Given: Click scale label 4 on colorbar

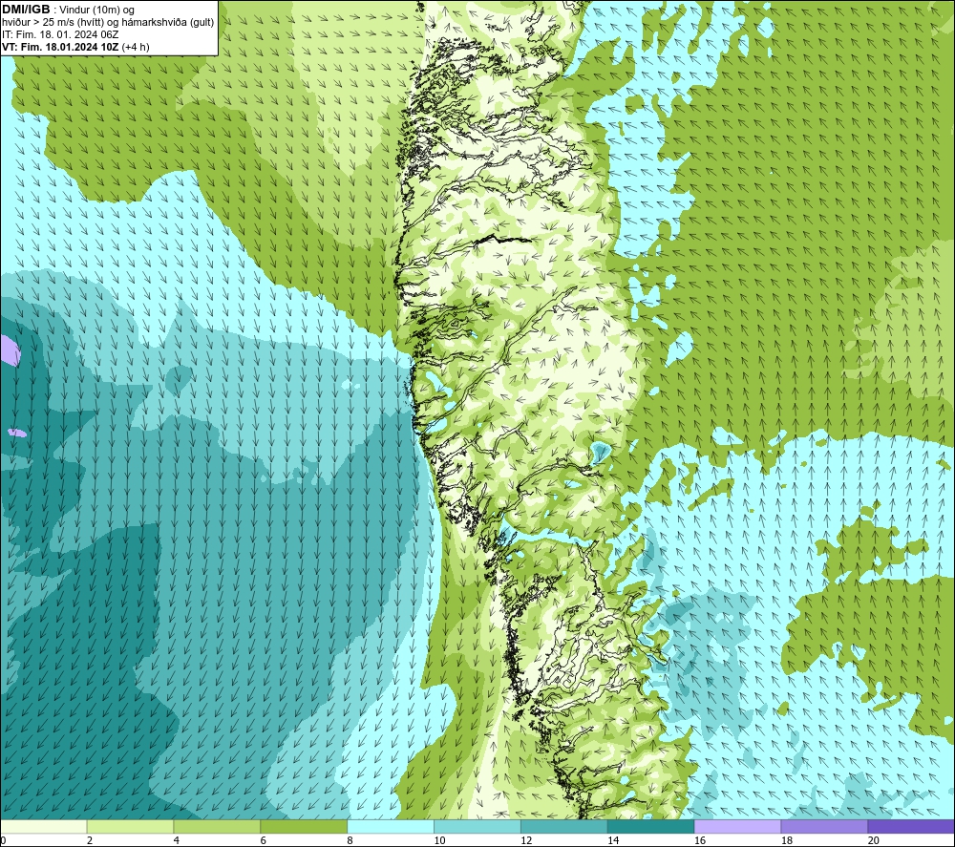Looking at the screenshot, I should 177,841.
